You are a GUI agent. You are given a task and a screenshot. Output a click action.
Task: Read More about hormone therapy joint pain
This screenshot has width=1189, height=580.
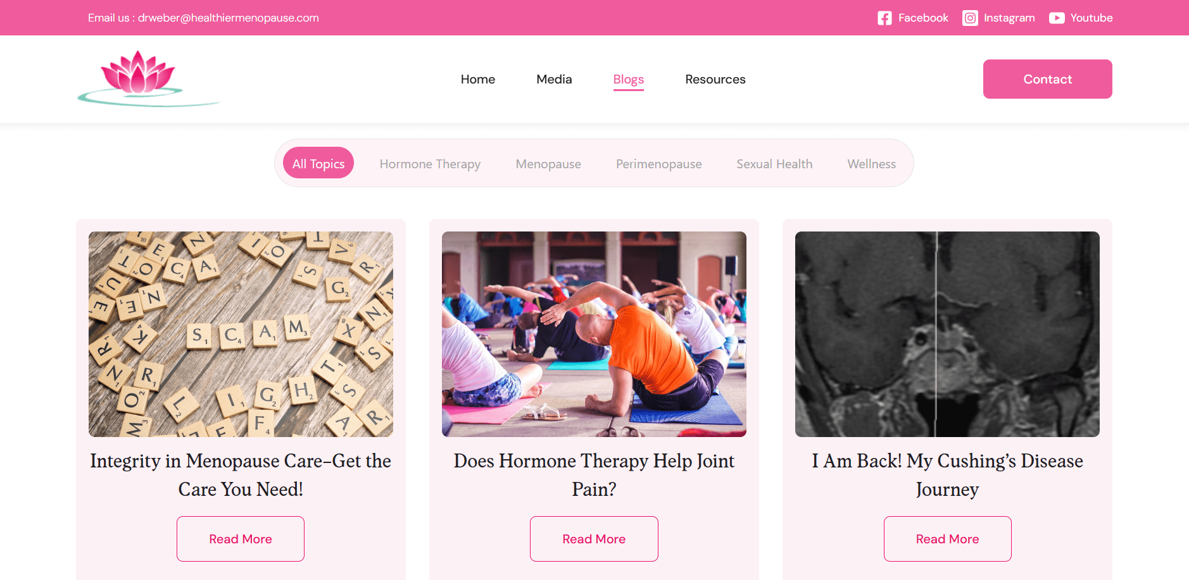[594, 539]
